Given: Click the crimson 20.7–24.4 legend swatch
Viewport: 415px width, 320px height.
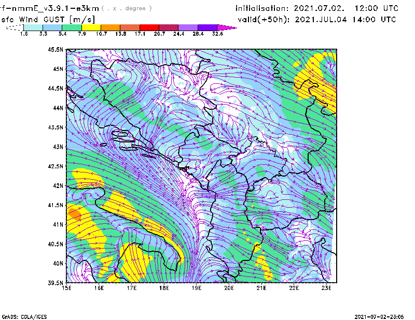Looking at the screenshot, I should (x=169, y=27).
